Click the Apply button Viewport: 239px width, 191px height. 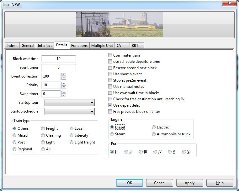tap(189, 183)
